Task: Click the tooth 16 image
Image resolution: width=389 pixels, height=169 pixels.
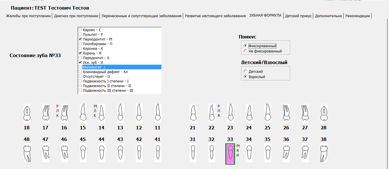Action: [x=64, y=113]
